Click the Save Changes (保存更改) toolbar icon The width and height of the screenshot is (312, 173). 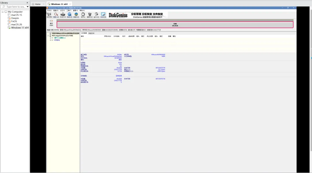[49, 14]
